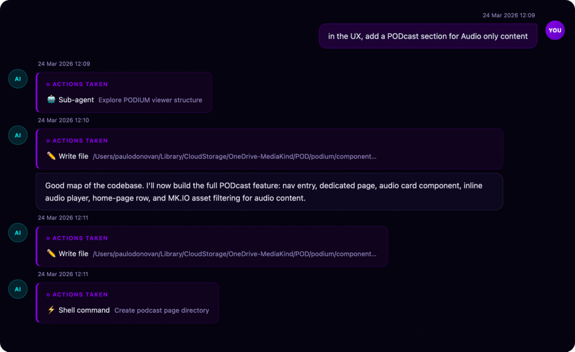This screenshot has height=352, width=575.
Task: Click the pencil icon in the 12:10 Write file
Action: pyautogui.click(x=51, y=156)
